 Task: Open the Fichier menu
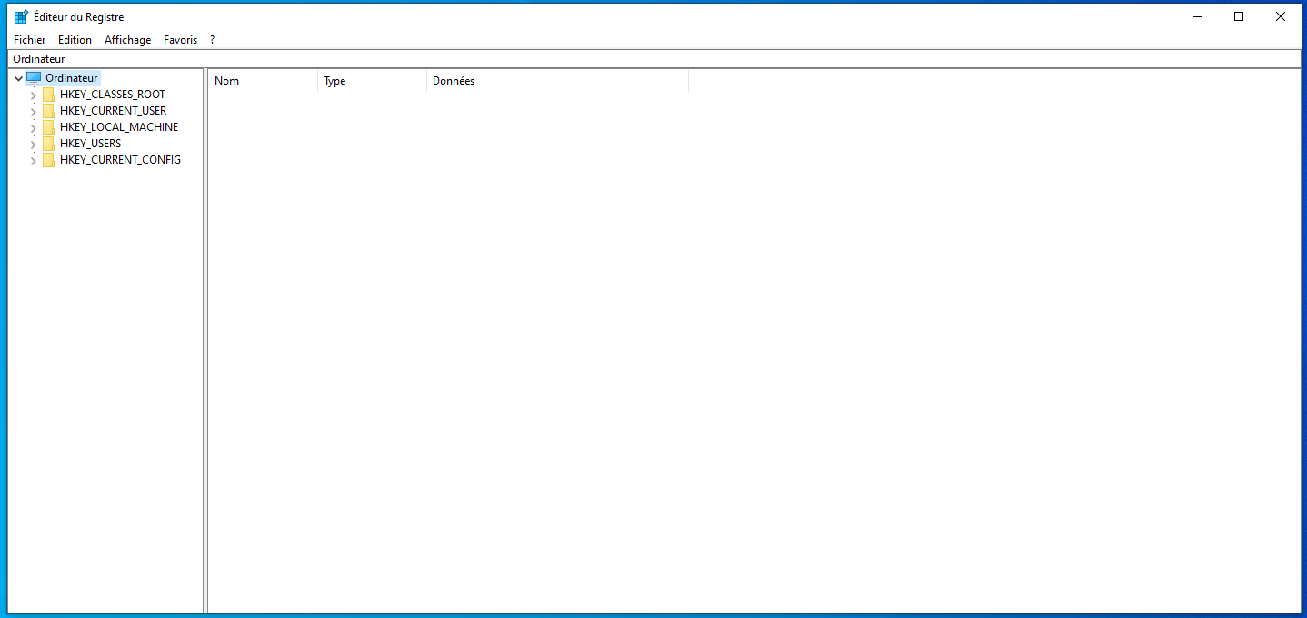pos(29,39)
